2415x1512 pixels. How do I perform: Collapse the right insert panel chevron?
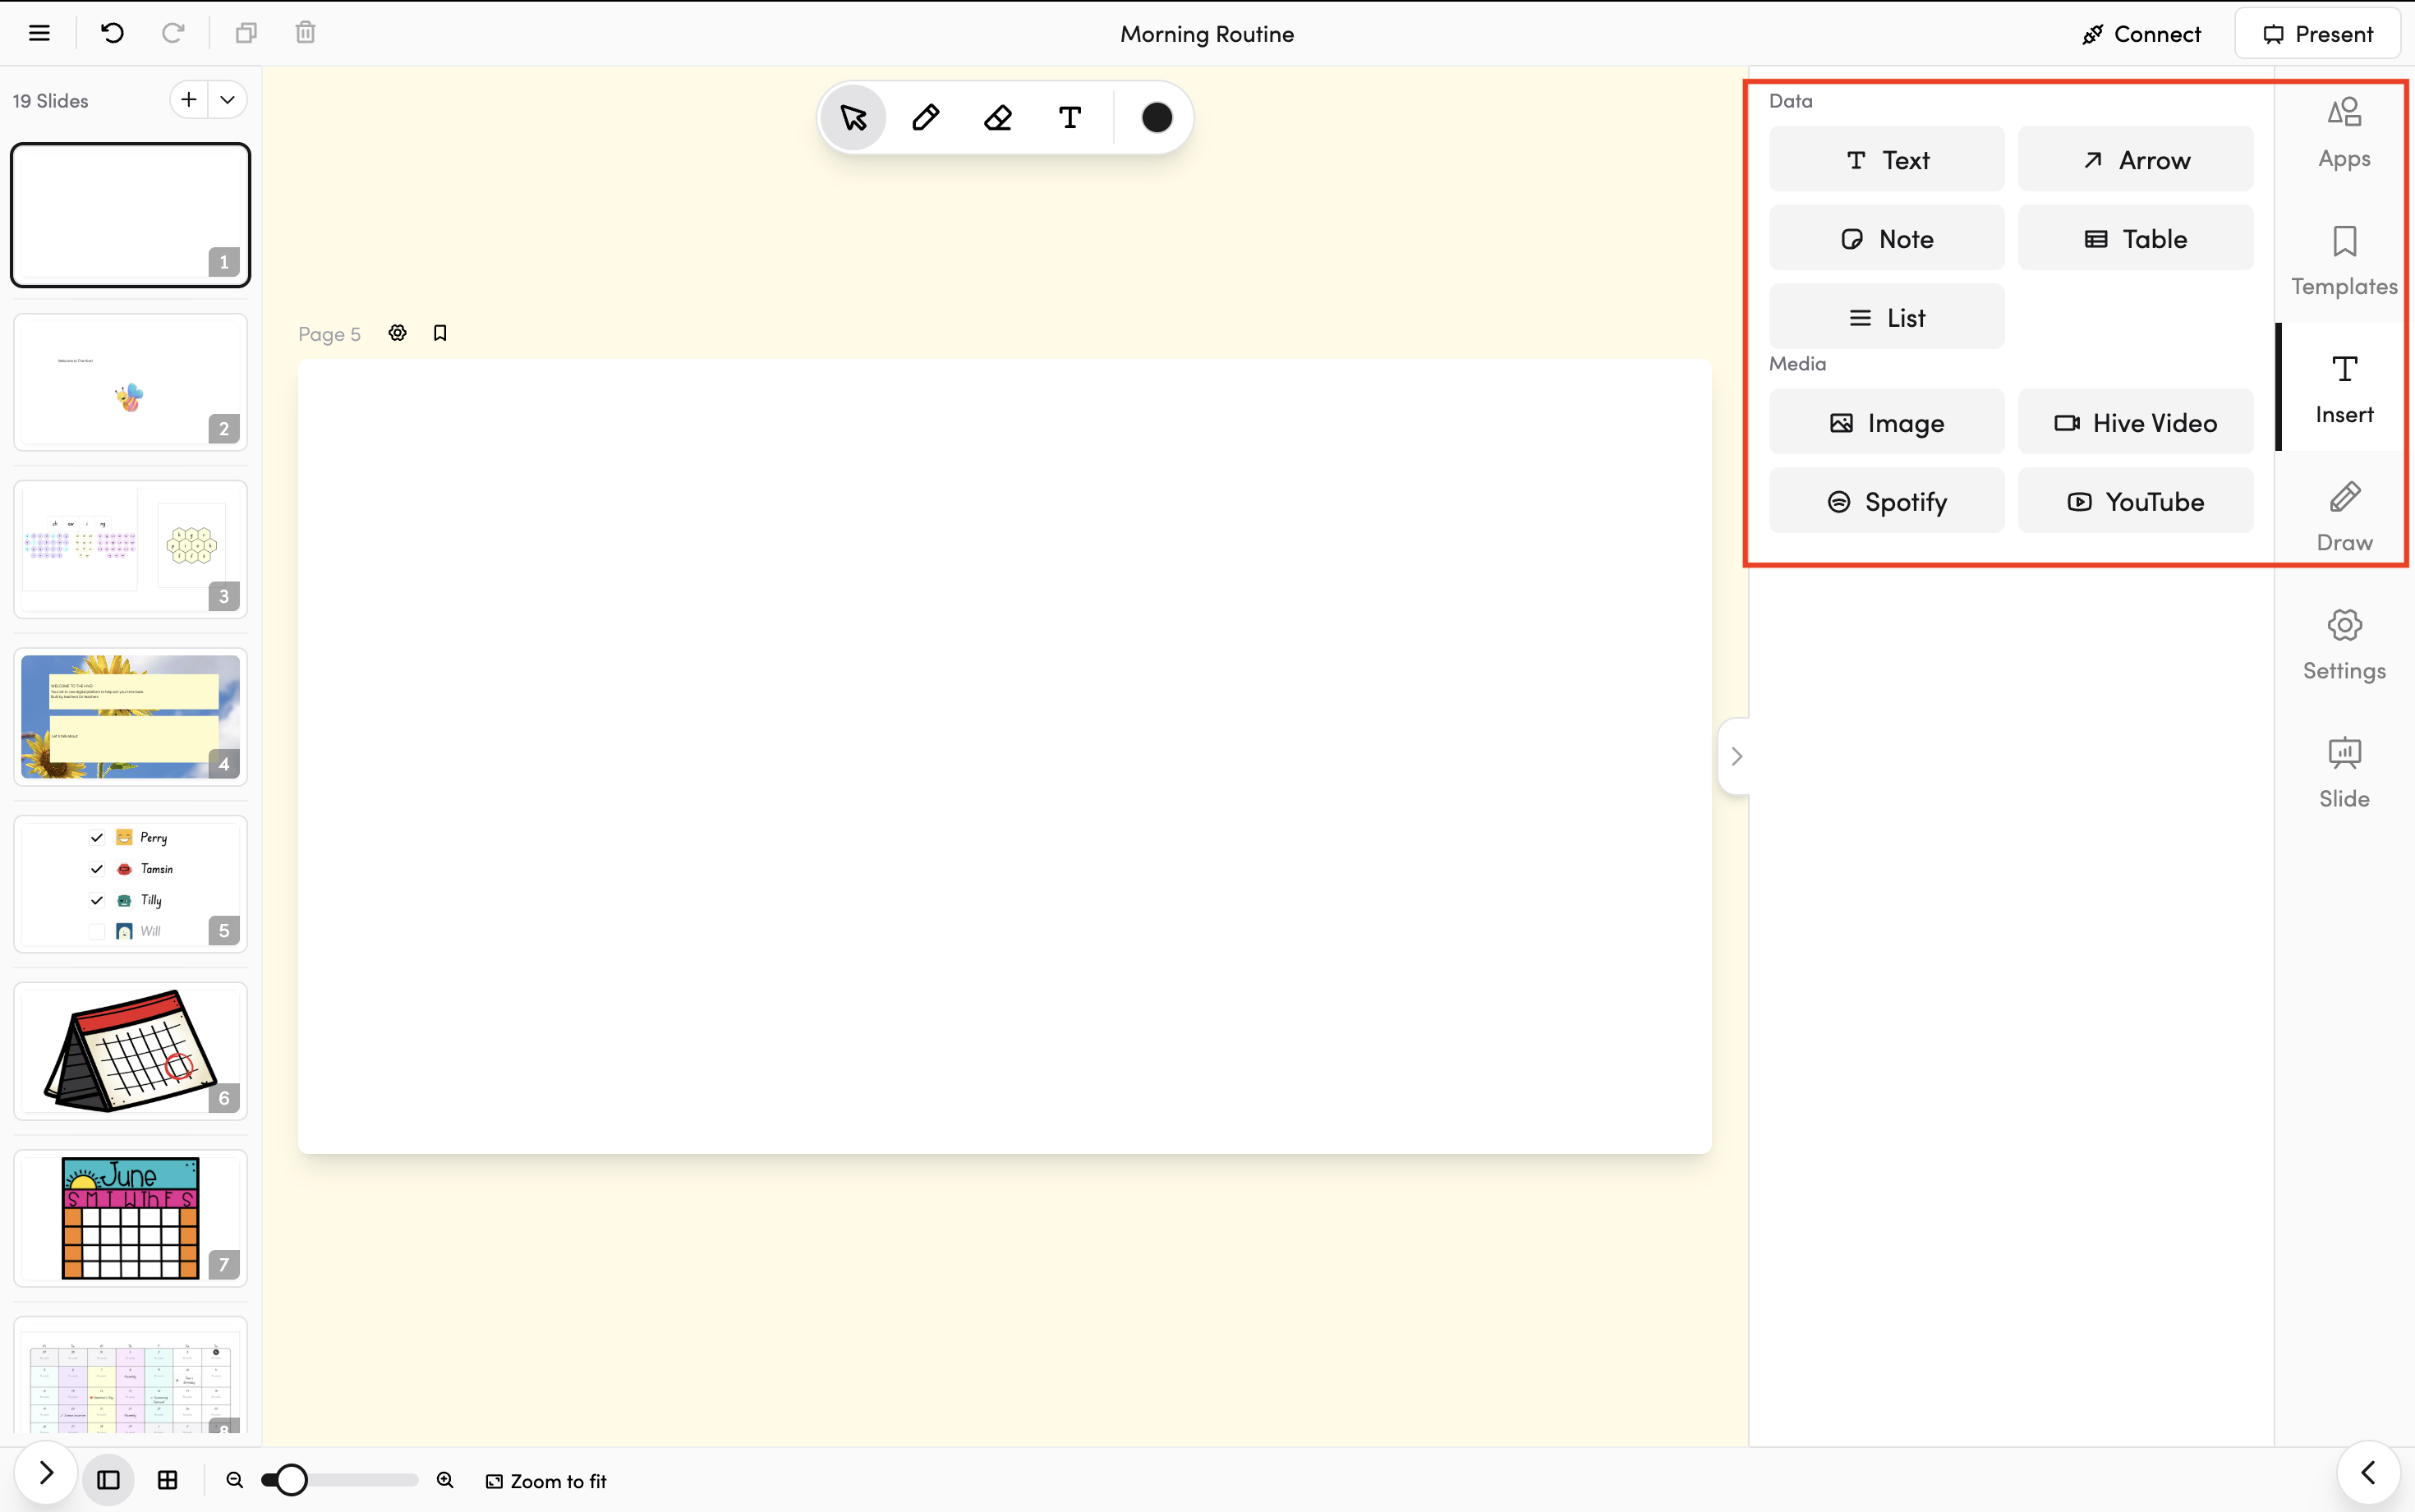[x=1736, y=756]
